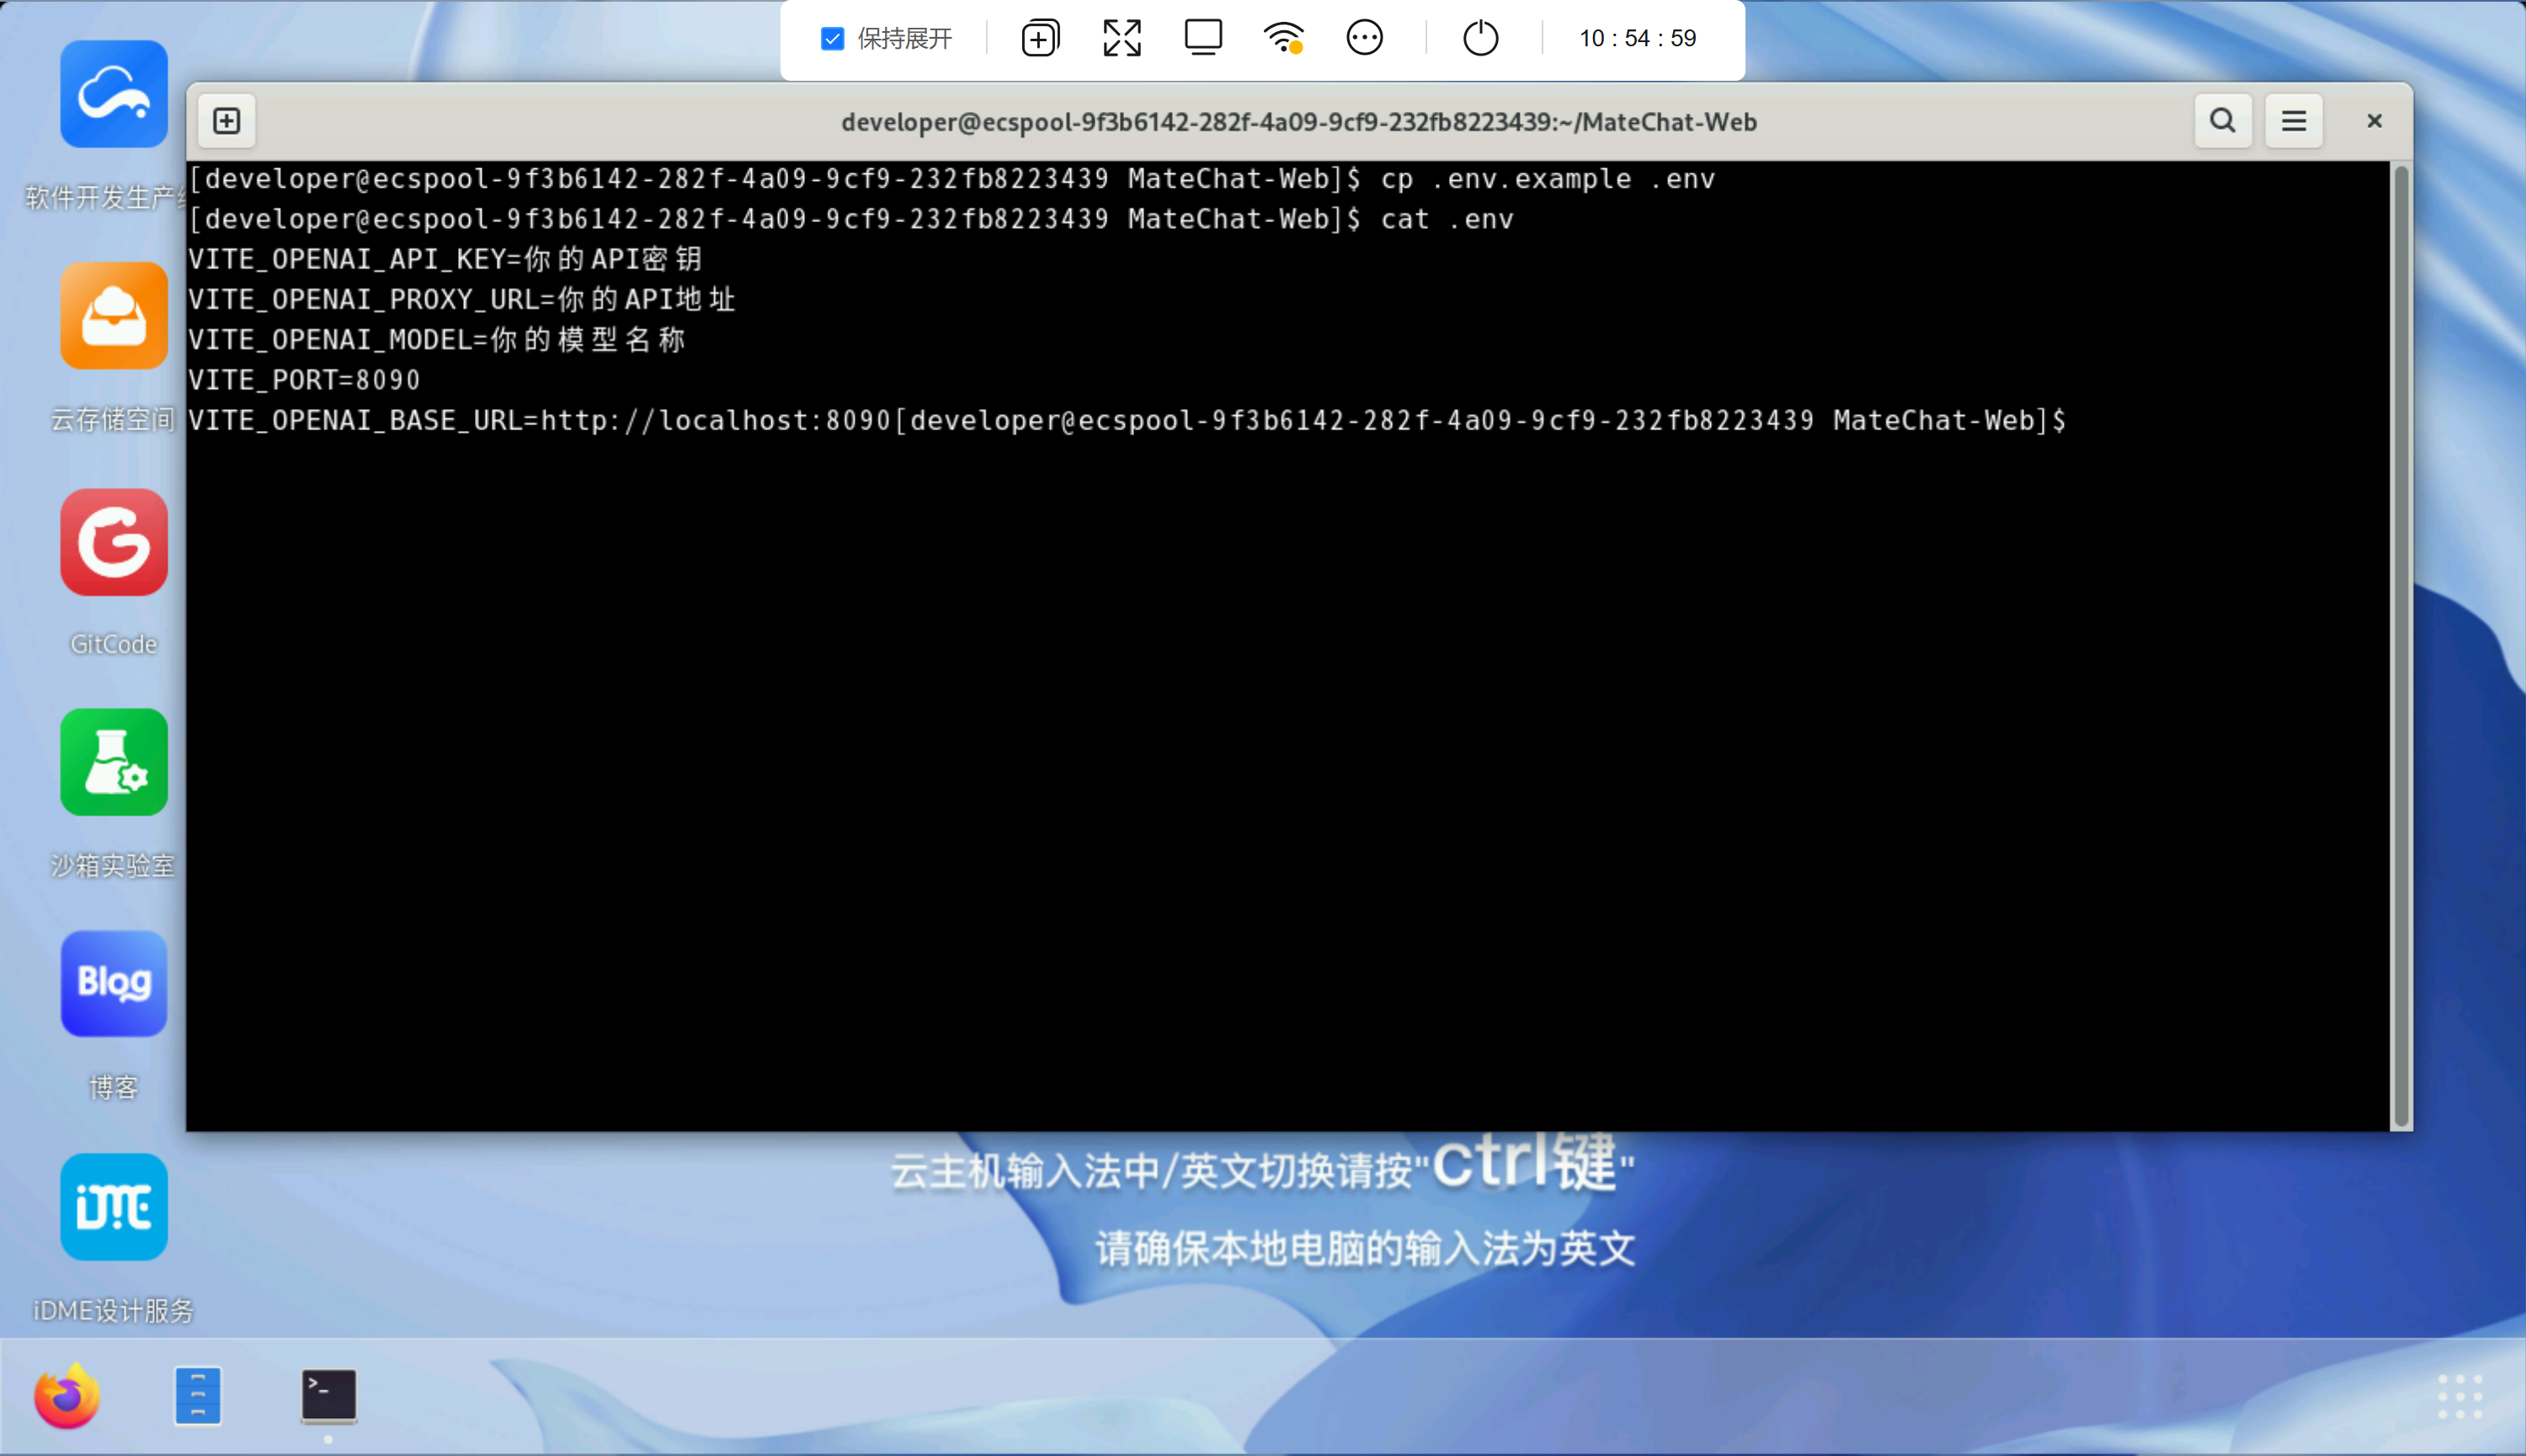The width and height of the screenshot is (2526, 1456).
Task: Click the terminal search icon
Action: point(2222,121)
